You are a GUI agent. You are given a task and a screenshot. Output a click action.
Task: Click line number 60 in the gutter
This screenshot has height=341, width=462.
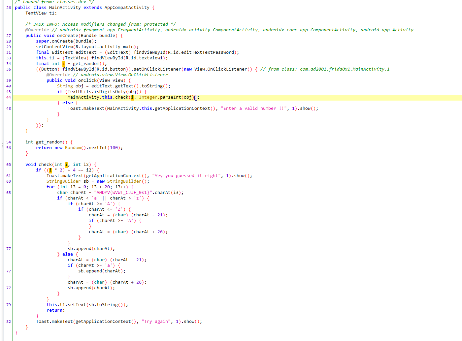tap(8, 165)
